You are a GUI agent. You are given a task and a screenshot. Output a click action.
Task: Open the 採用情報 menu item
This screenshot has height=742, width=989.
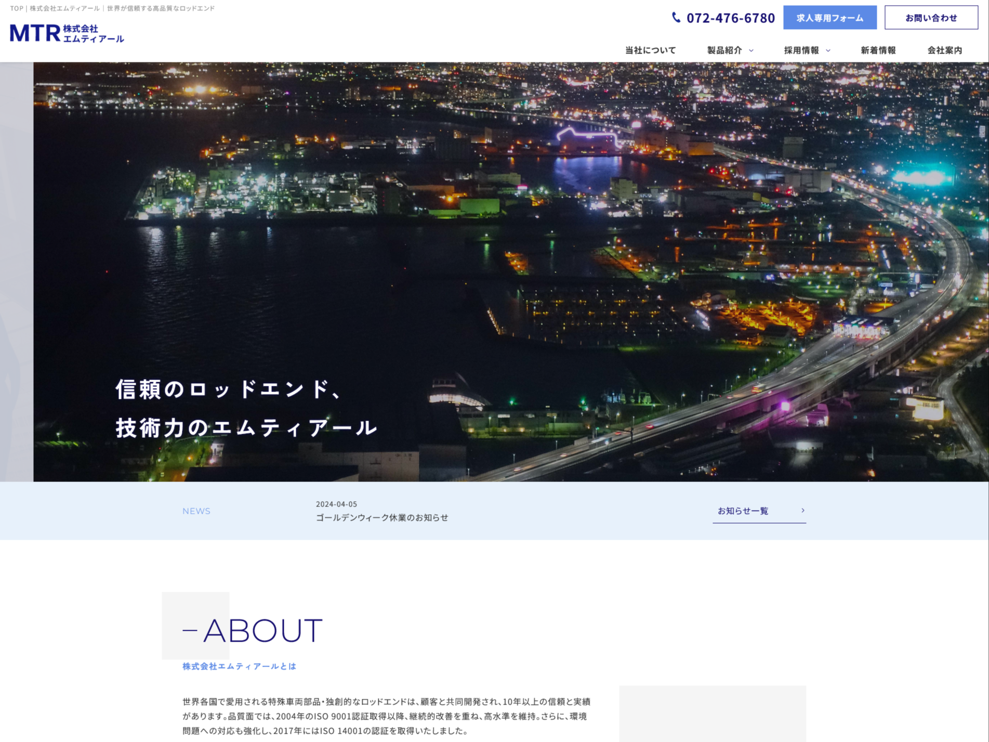pos(801,50)
